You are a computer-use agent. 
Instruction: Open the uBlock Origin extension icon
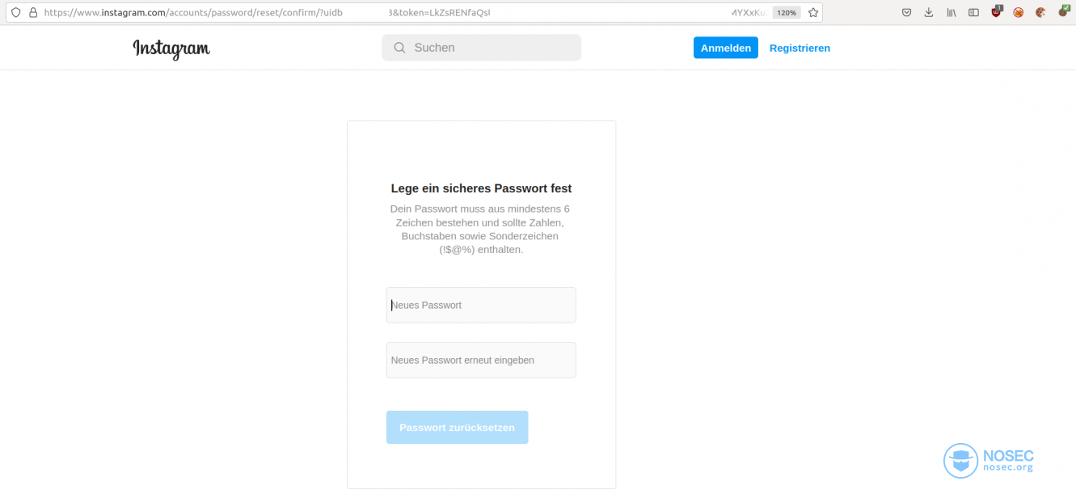click(997, 11)
